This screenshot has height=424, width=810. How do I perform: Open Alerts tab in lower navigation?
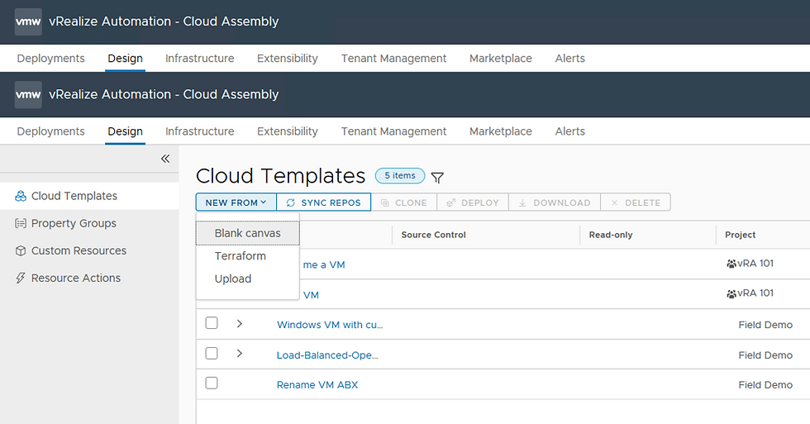(569, 131)
